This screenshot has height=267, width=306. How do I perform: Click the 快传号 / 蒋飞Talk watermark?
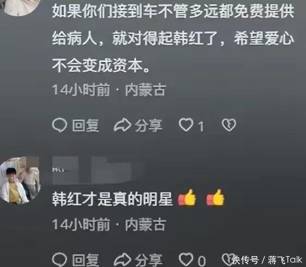coord(267,260)
